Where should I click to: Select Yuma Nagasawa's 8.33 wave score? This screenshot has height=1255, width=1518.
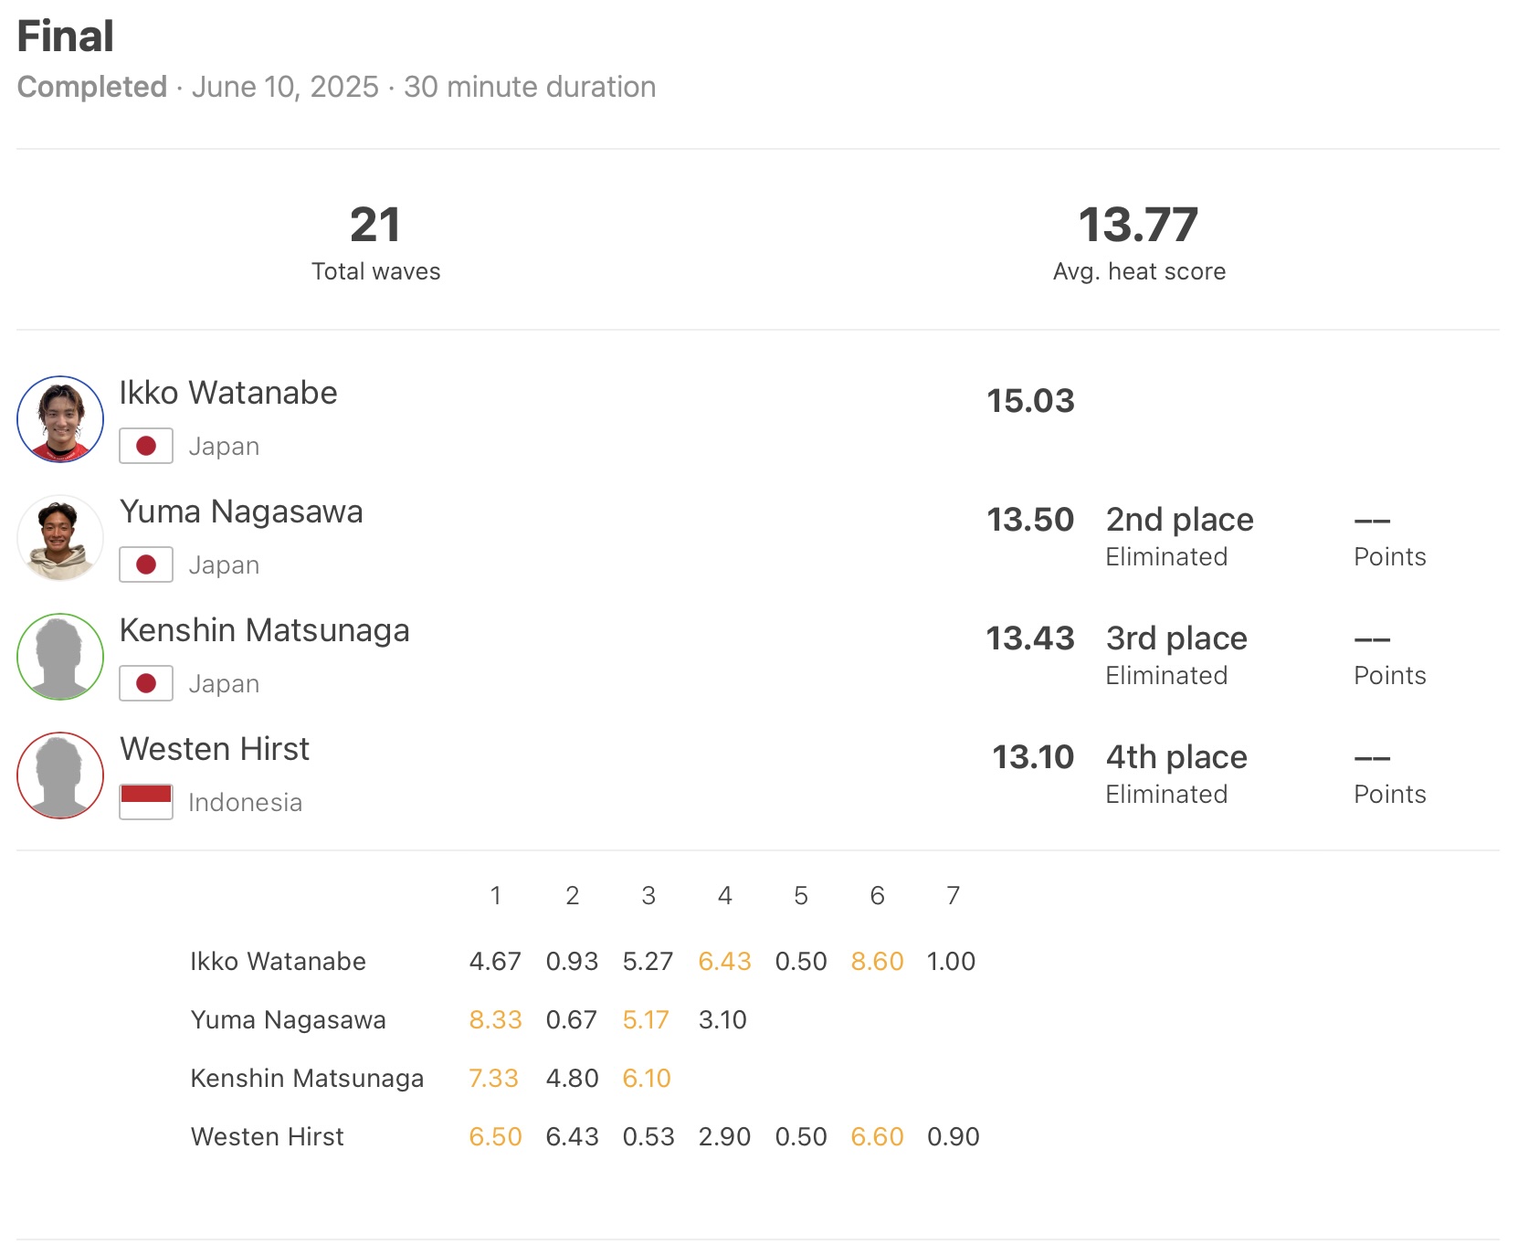click(495, 1019)
